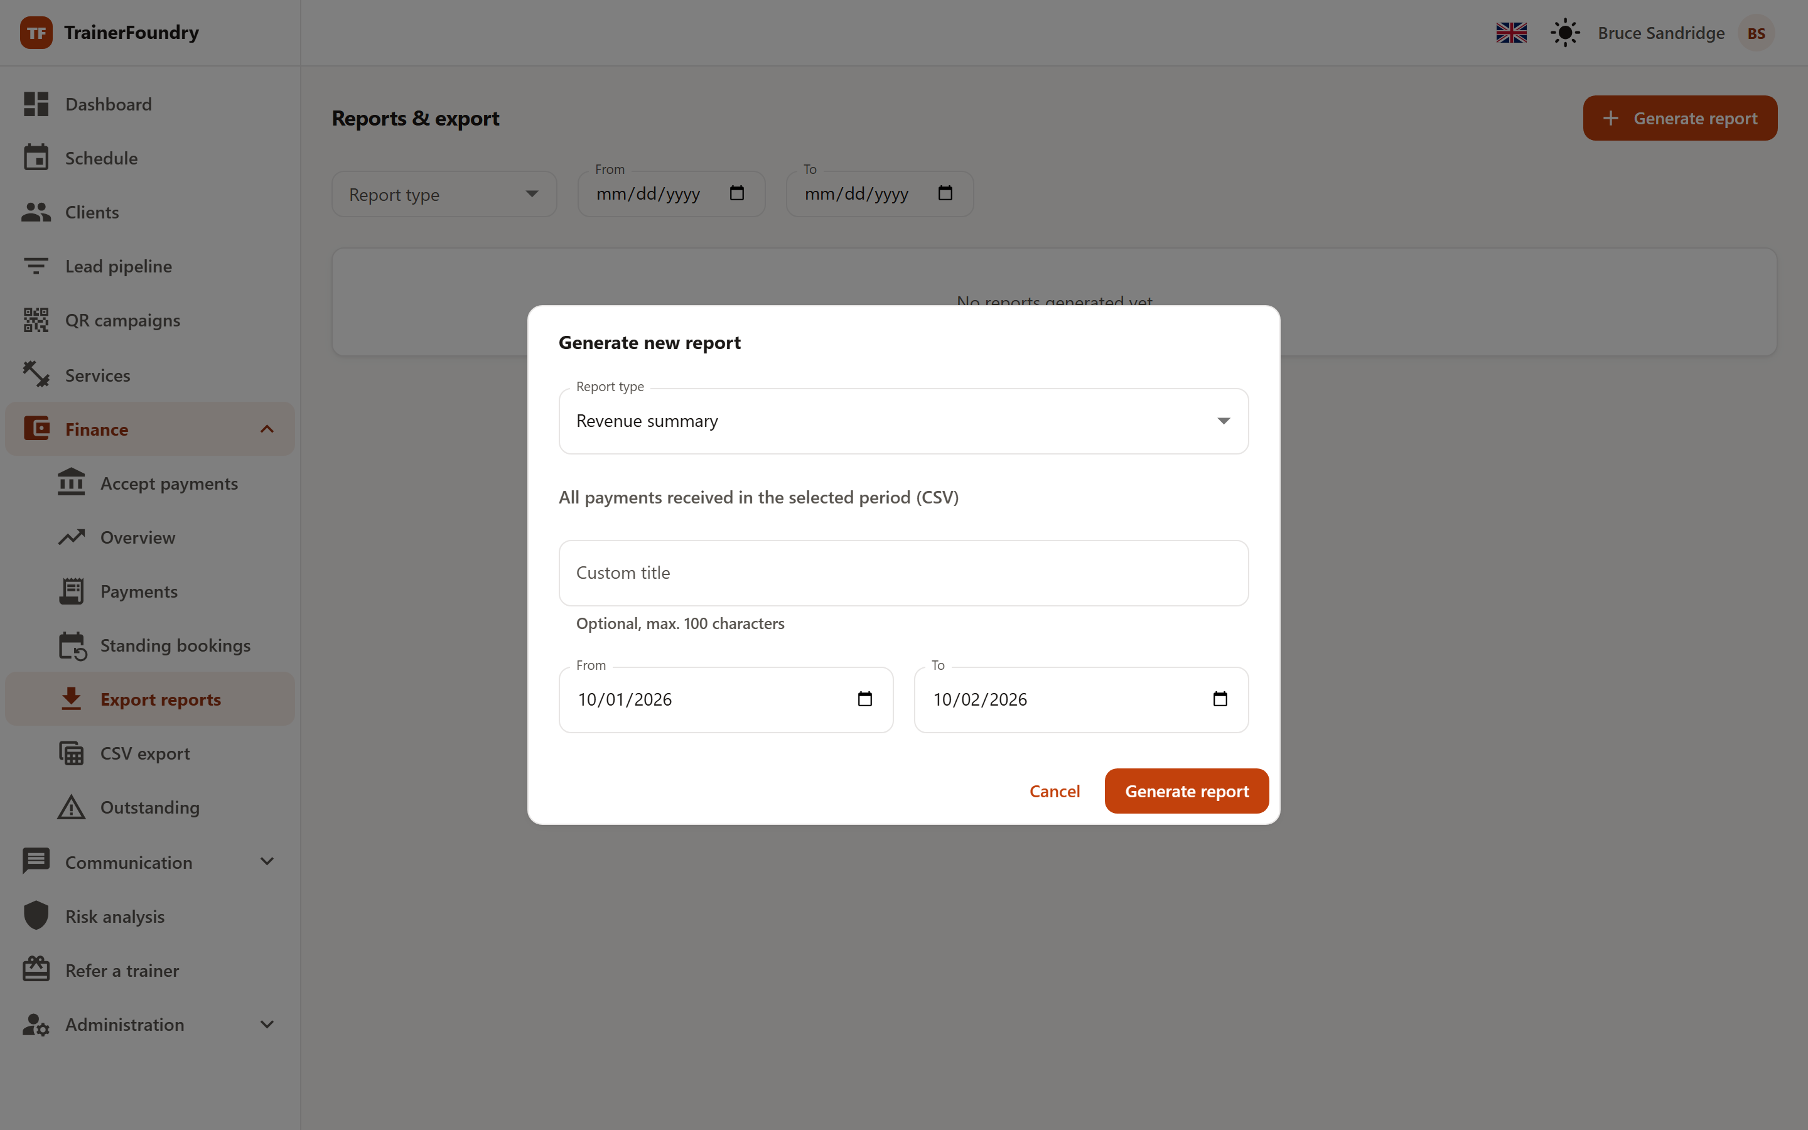Viewport: 1808px width, 1130px height.
Task: Open the Revenue summary report type dropdown
Action: (x=903, y=421)
